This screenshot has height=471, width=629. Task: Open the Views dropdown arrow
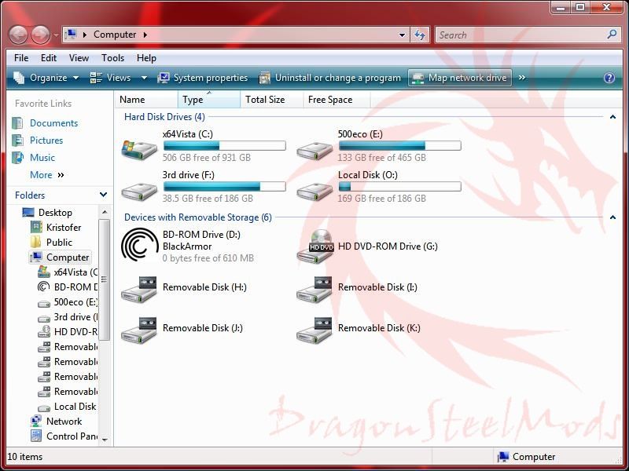pyautogui.click(x=144, y=78)
